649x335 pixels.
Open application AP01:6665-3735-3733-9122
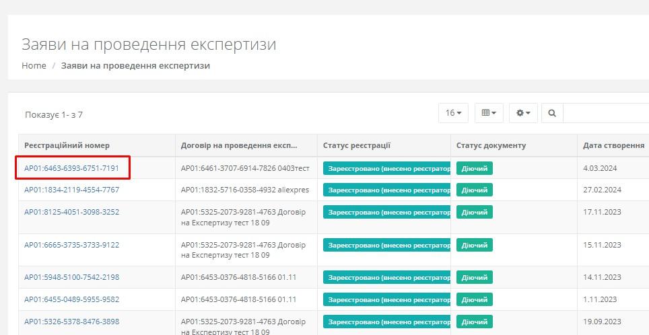71,245
